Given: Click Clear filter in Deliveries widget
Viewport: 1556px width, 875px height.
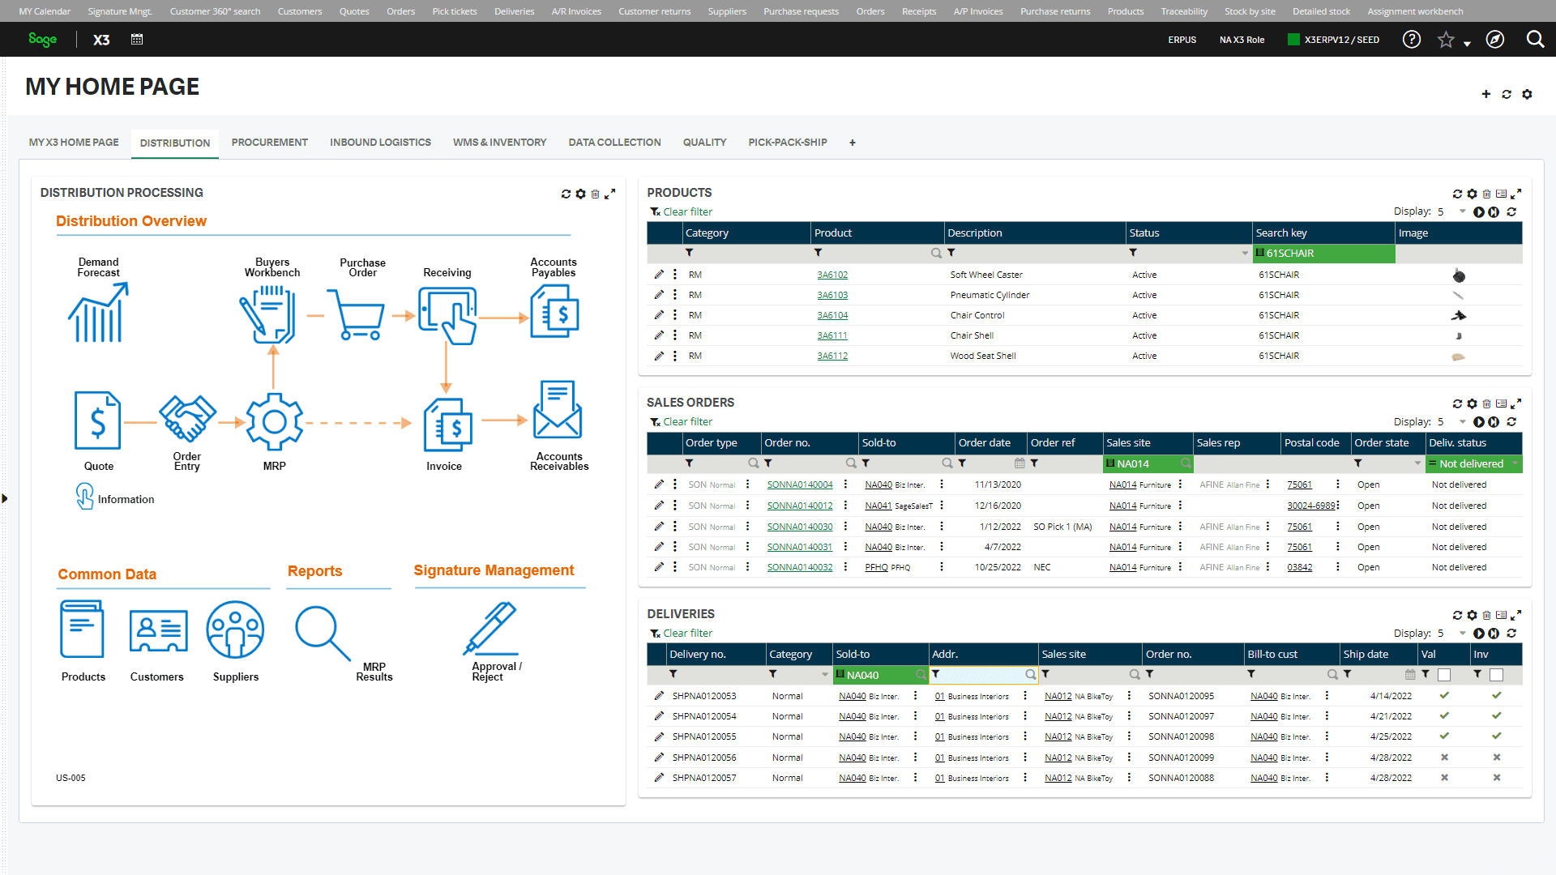Looking at the screenshot, I should [681, 634].
